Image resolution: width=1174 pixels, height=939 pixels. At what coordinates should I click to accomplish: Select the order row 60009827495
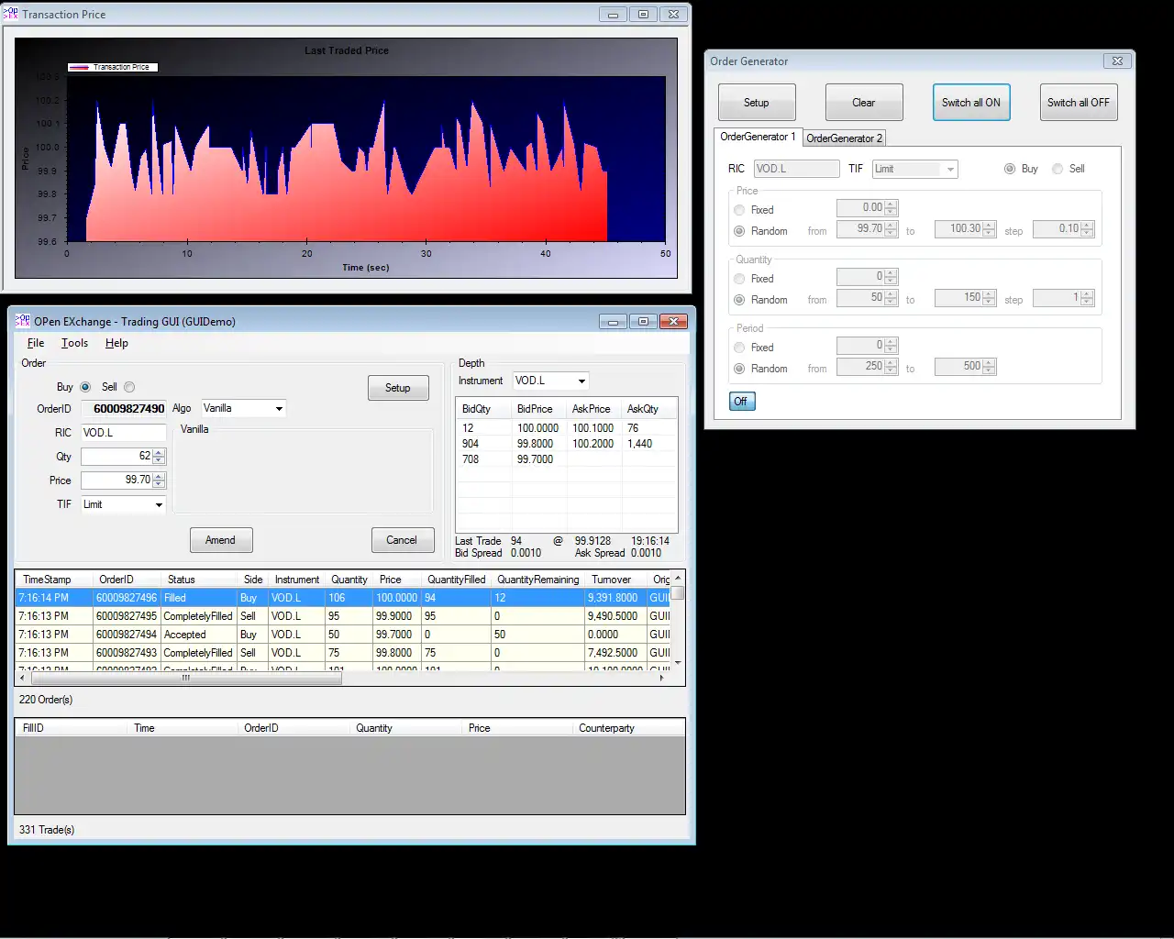pos(343,616)
